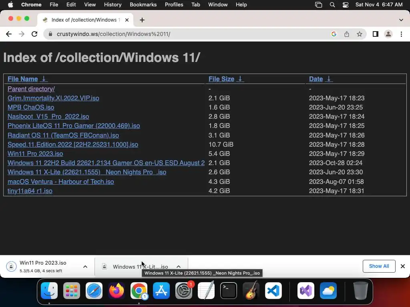Close the downloads bar

coord(403,266)
